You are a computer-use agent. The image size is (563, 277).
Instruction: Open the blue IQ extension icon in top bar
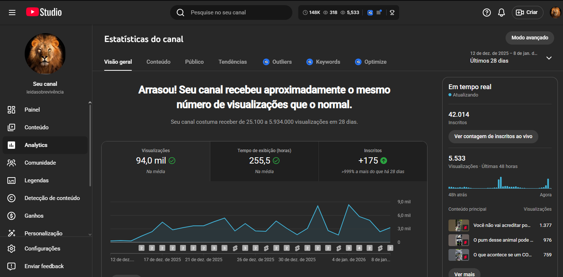[x=370, y=13]
